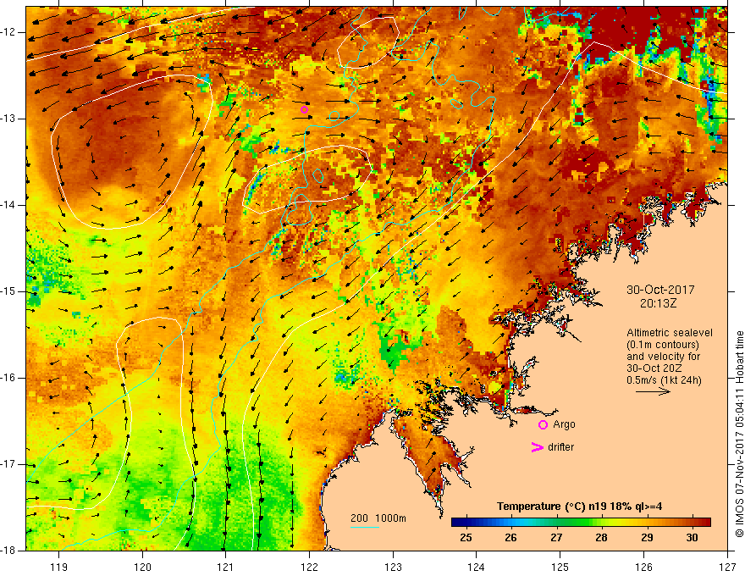Click the longitude axis label 123
Image resolution: width=745 pixels, height=576 pixels.
click(393, 567)
